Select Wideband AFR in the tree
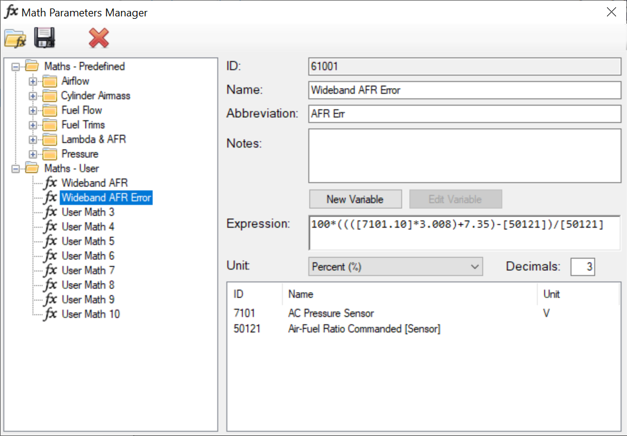 [94, 183]
